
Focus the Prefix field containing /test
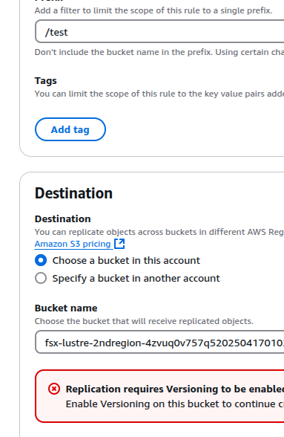(x=159, y=31)
